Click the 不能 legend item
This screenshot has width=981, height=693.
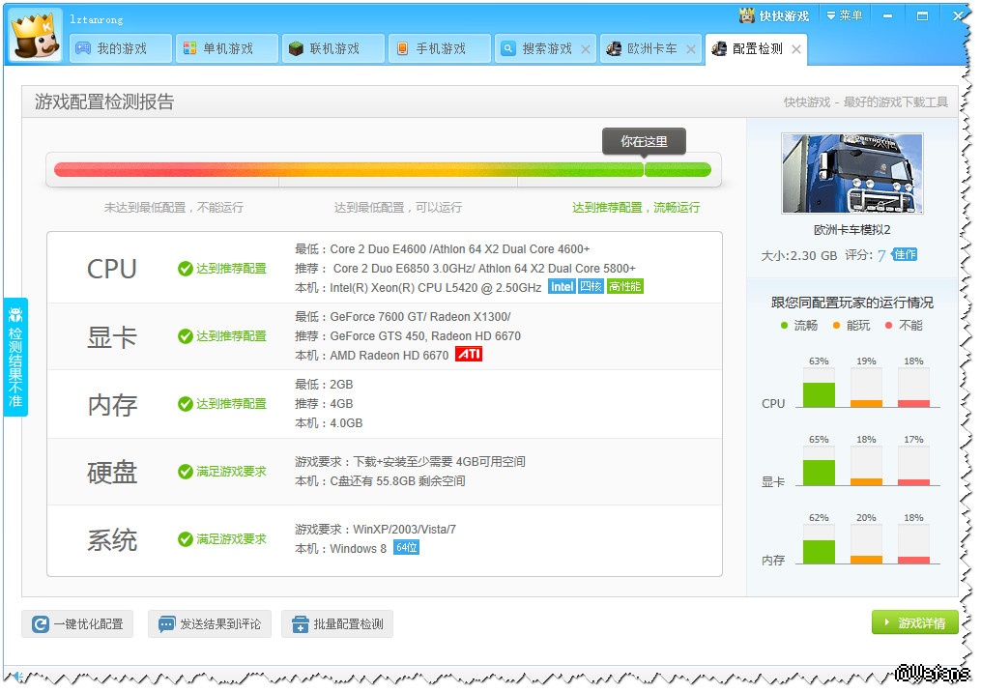(x=904, y=325)
